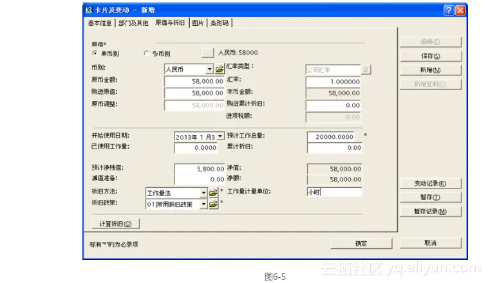Click the 预计净残值 field showing 5,800.00

(x=200, y=169)
